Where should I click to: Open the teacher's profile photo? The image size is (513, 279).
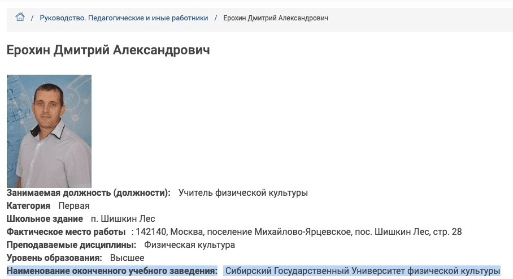(49, 131)
